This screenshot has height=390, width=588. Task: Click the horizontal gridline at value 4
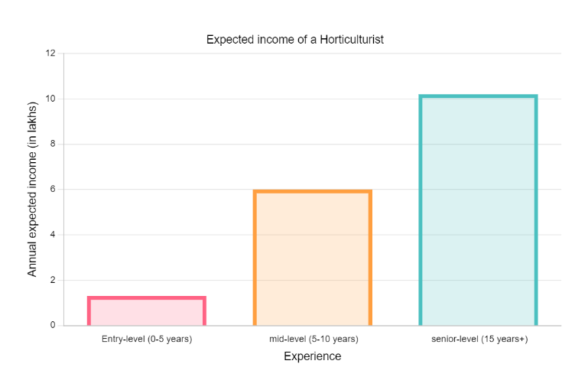pyautogui.click(x=229, y=235)
